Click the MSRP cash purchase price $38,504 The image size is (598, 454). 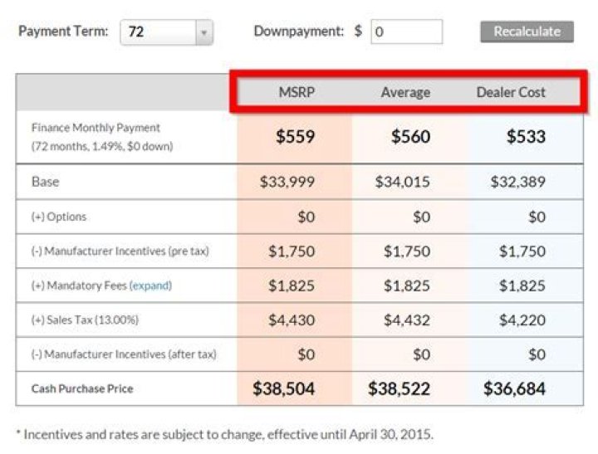pyautogui.click(x=283, y=388)
